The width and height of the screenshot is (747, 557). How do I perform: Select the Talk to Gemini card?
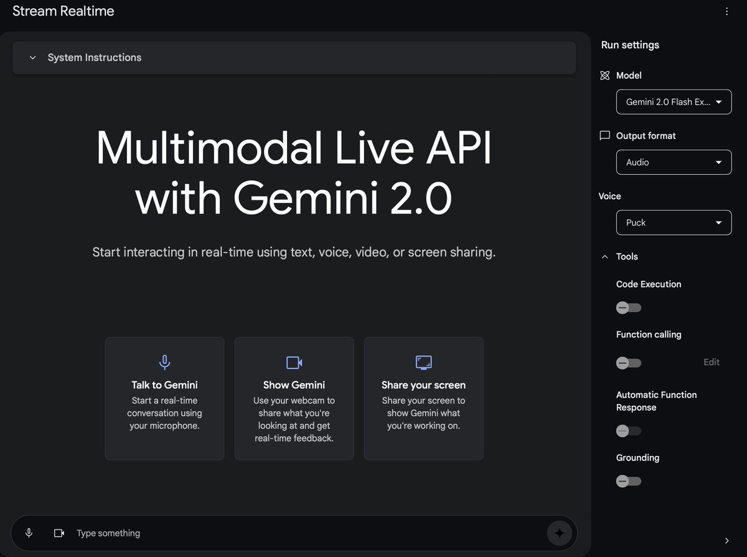pyautogui.click(x=164, y=398)
